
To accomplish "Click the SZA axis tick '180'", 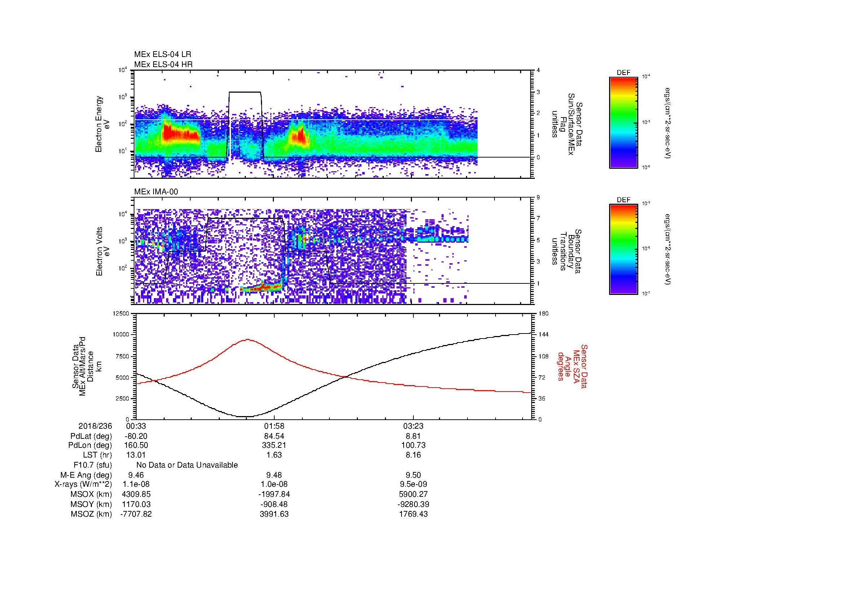I will tap(543, 313).
